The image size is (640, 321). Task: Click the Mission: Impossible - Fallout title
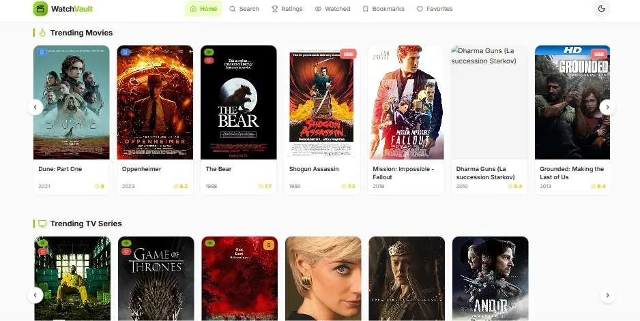[403, 173]
